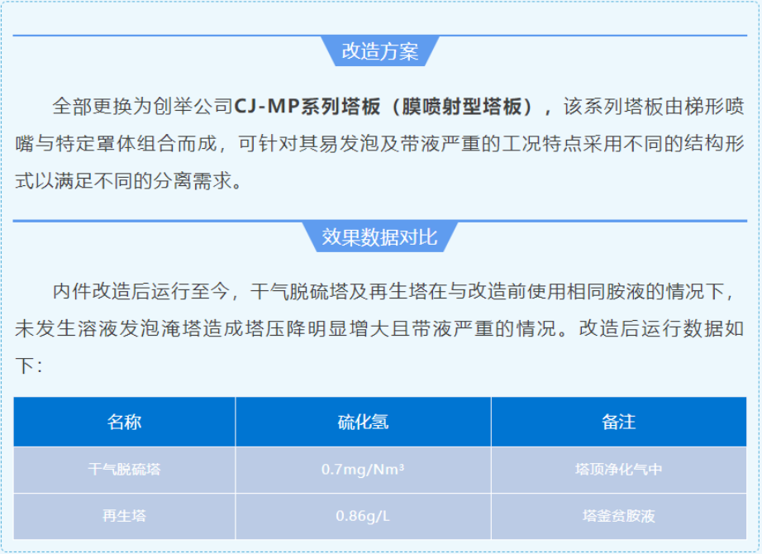Click the 塔顶净化气中 remark cell
The image size is (762, 554).
pyautogui.click(x=618, y=470)
